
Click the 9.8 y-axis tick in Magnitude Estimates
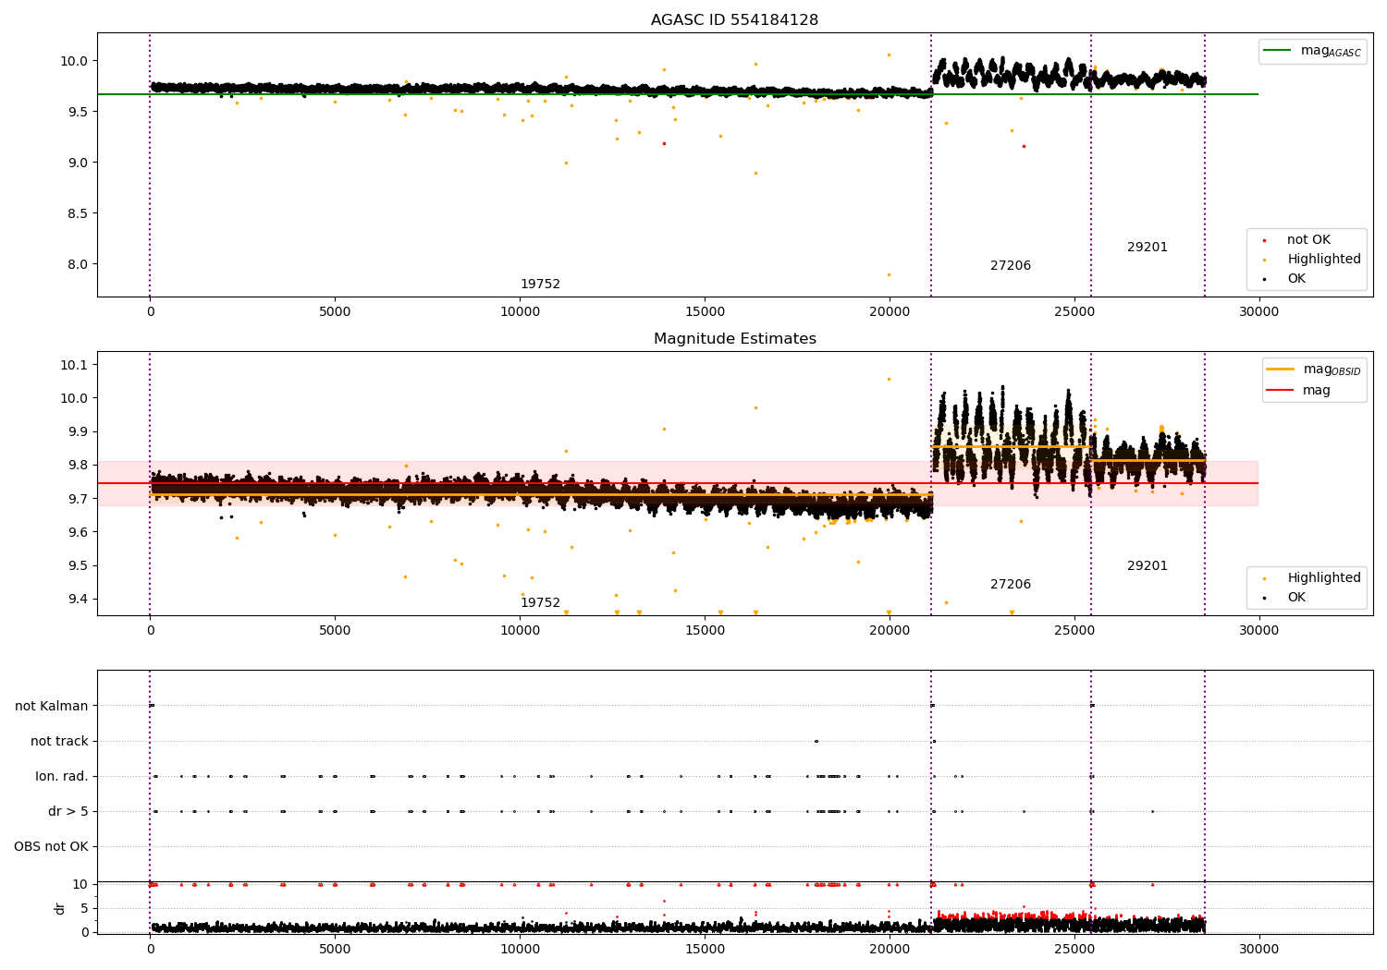point(77,465)
